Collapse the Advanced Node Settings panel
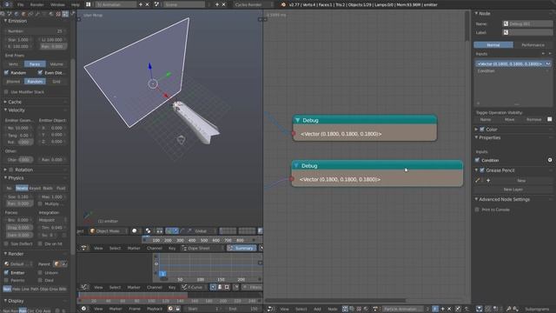Image resolution: width=556 pixels, height=313 pixels. (476, 199)
